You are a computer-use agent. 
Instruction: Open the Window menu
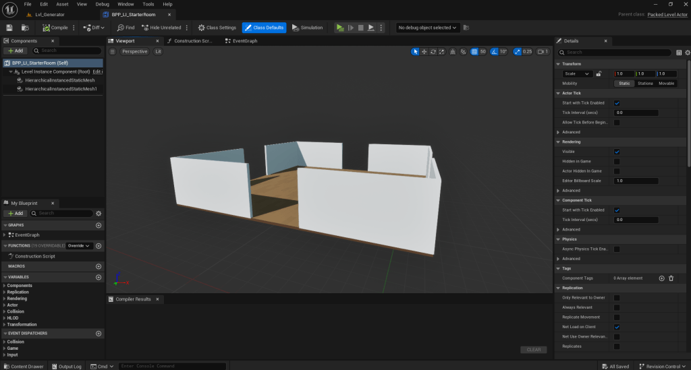(x=126, y=4)
